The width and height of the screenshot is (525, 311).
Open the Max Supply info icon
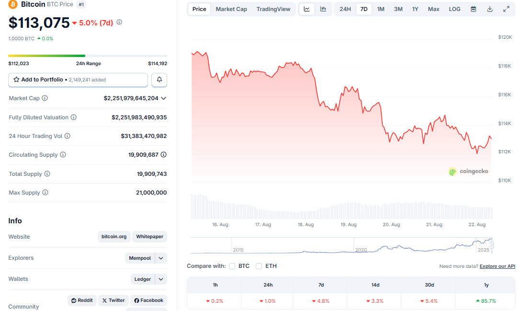point(45,193)
